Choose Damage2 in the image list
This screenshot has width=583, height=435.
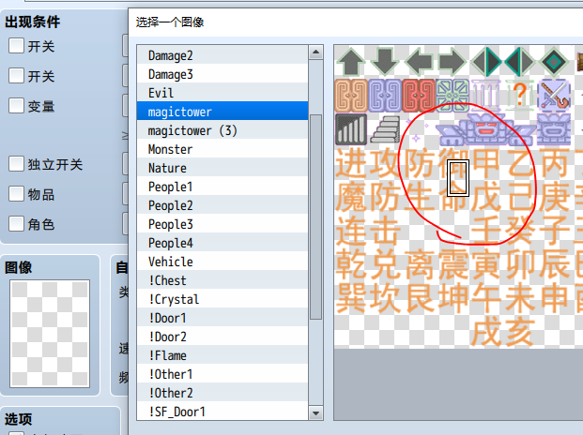coord(222,55)
